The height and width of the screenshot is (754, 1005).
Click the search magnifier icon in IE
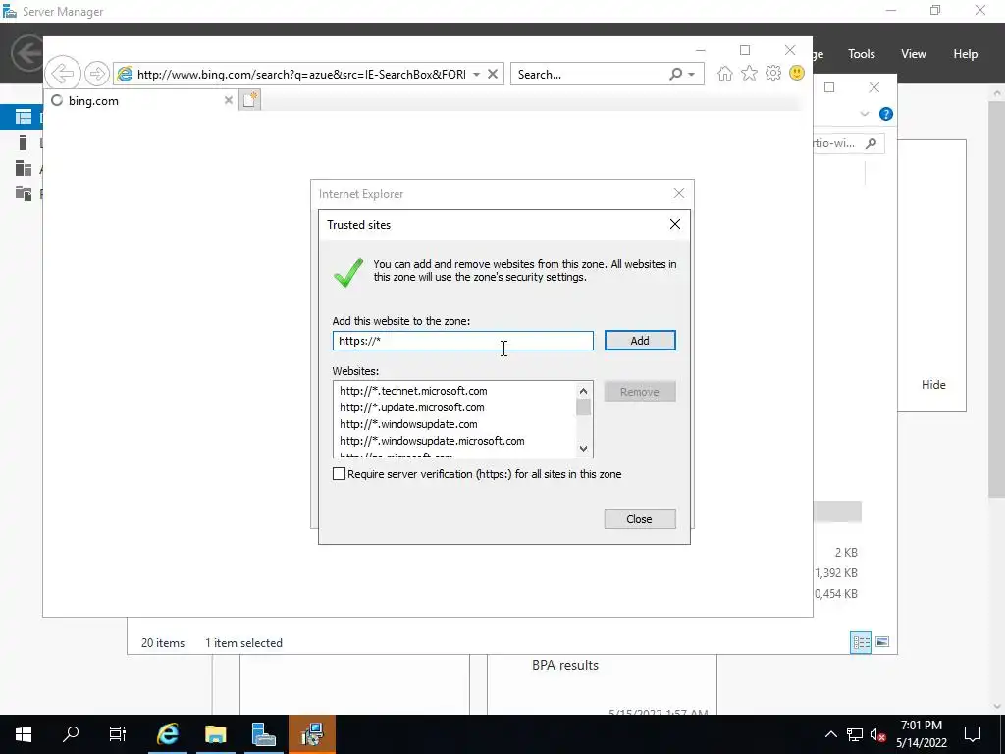point(675,75)
